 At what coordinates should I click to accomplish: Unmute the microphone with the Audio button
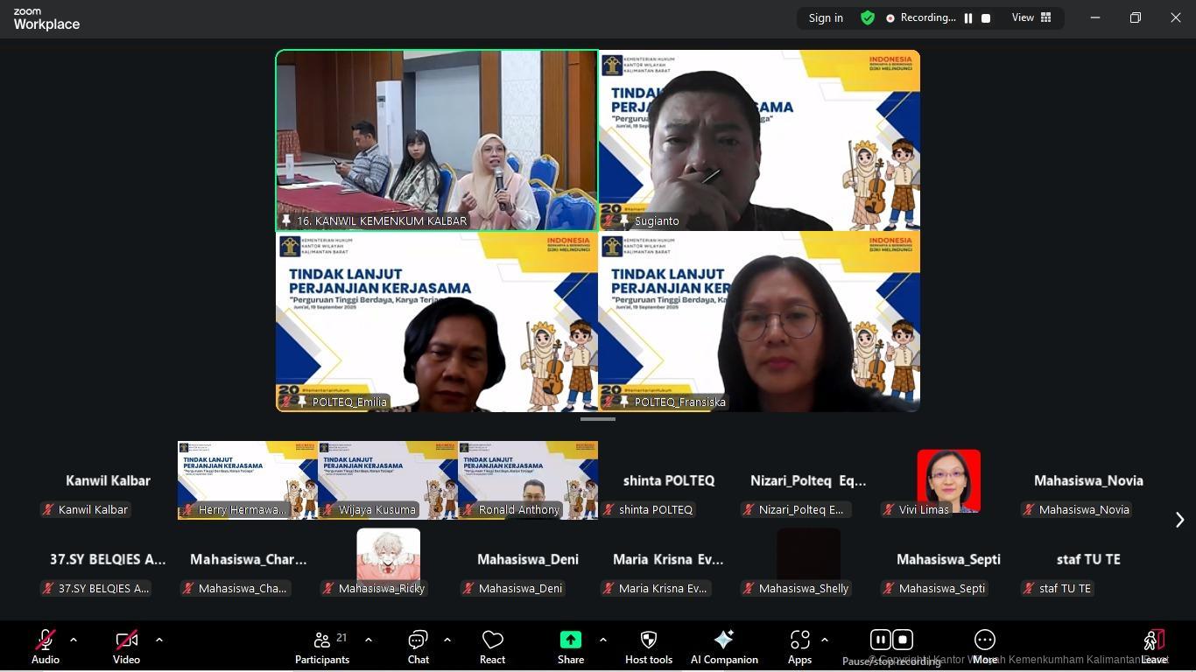click(46, 647)
